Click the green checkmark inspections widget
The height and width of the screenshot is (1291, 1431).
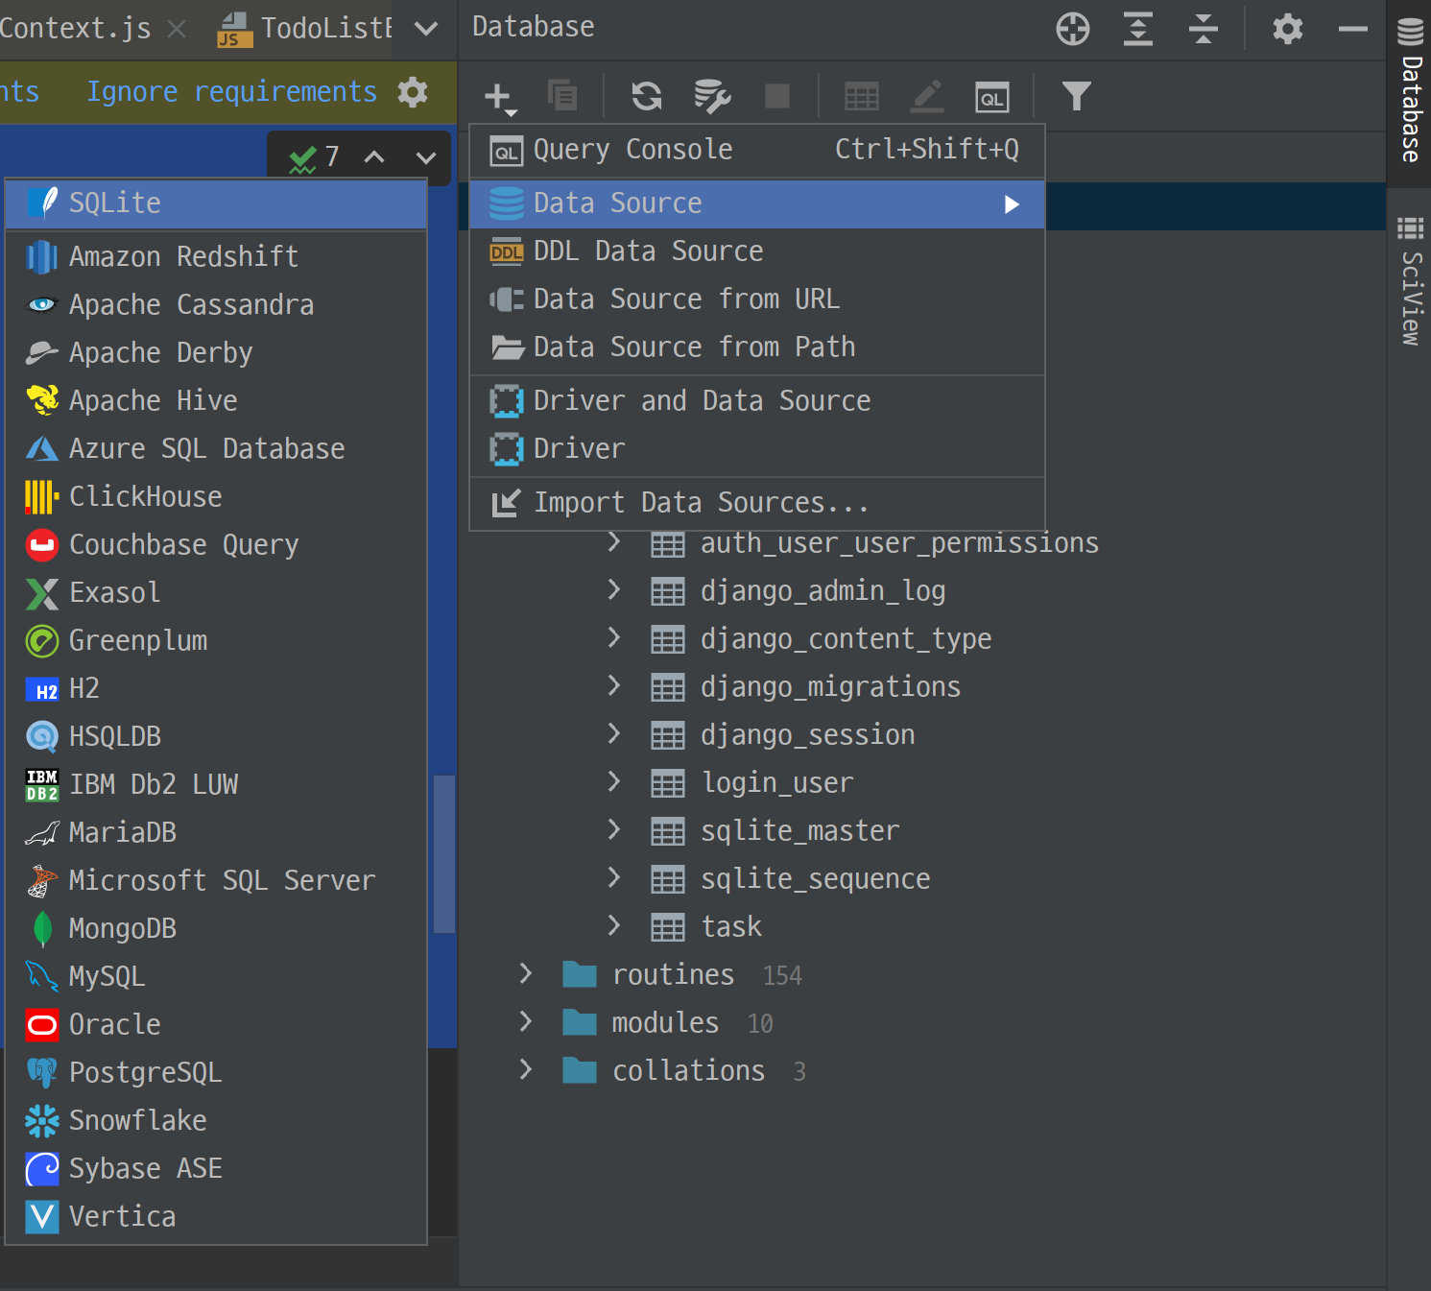click(x=314, y=156)
